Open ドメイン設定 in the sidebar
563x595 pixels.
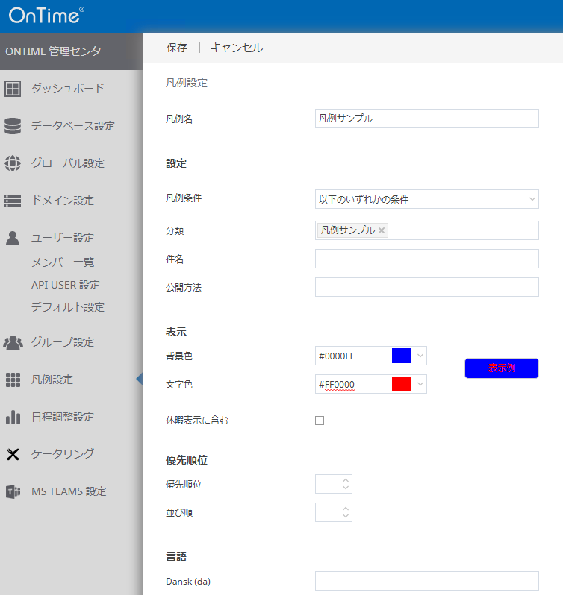pyautogui.click(x=63, y=201)
